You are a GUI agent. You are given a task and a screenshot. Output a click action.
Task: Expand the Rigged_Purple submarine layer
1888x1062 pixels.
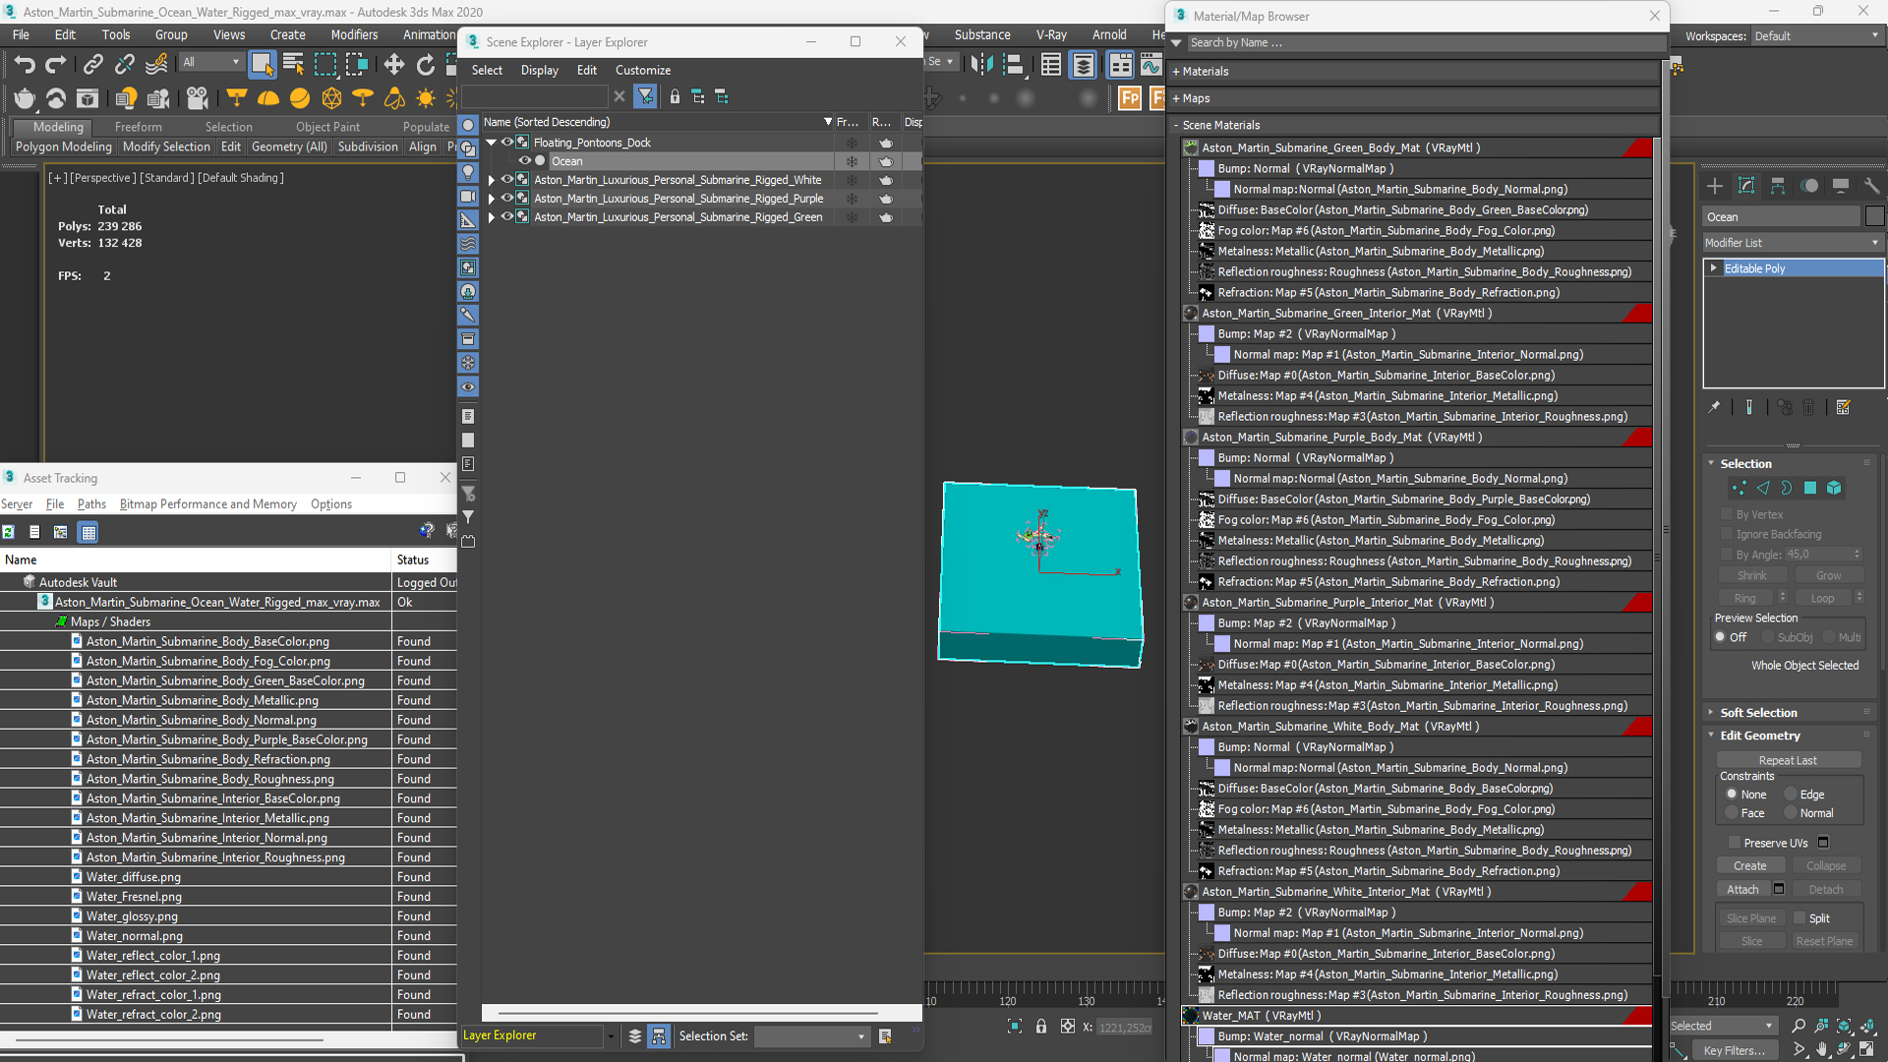coord(492,199)
